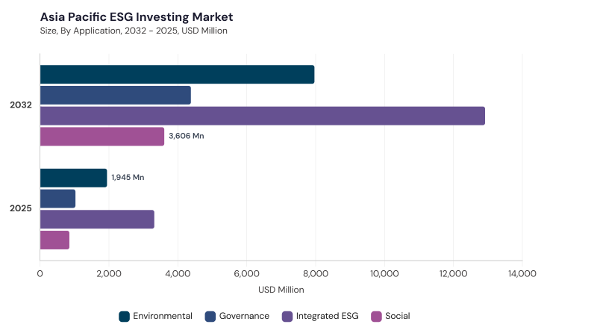Viewport: 597px width, 336px height.
Task: Click the 2,000 x-axis tick label
Action: (x=109, y=274)
